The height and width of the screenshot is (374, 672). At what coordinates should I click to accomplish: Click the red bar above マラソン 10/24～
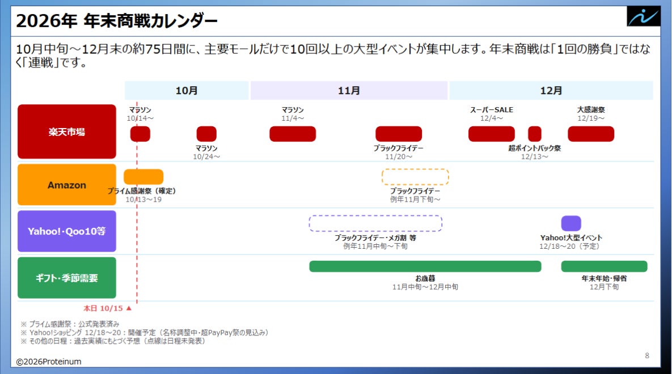click(206, 134)
